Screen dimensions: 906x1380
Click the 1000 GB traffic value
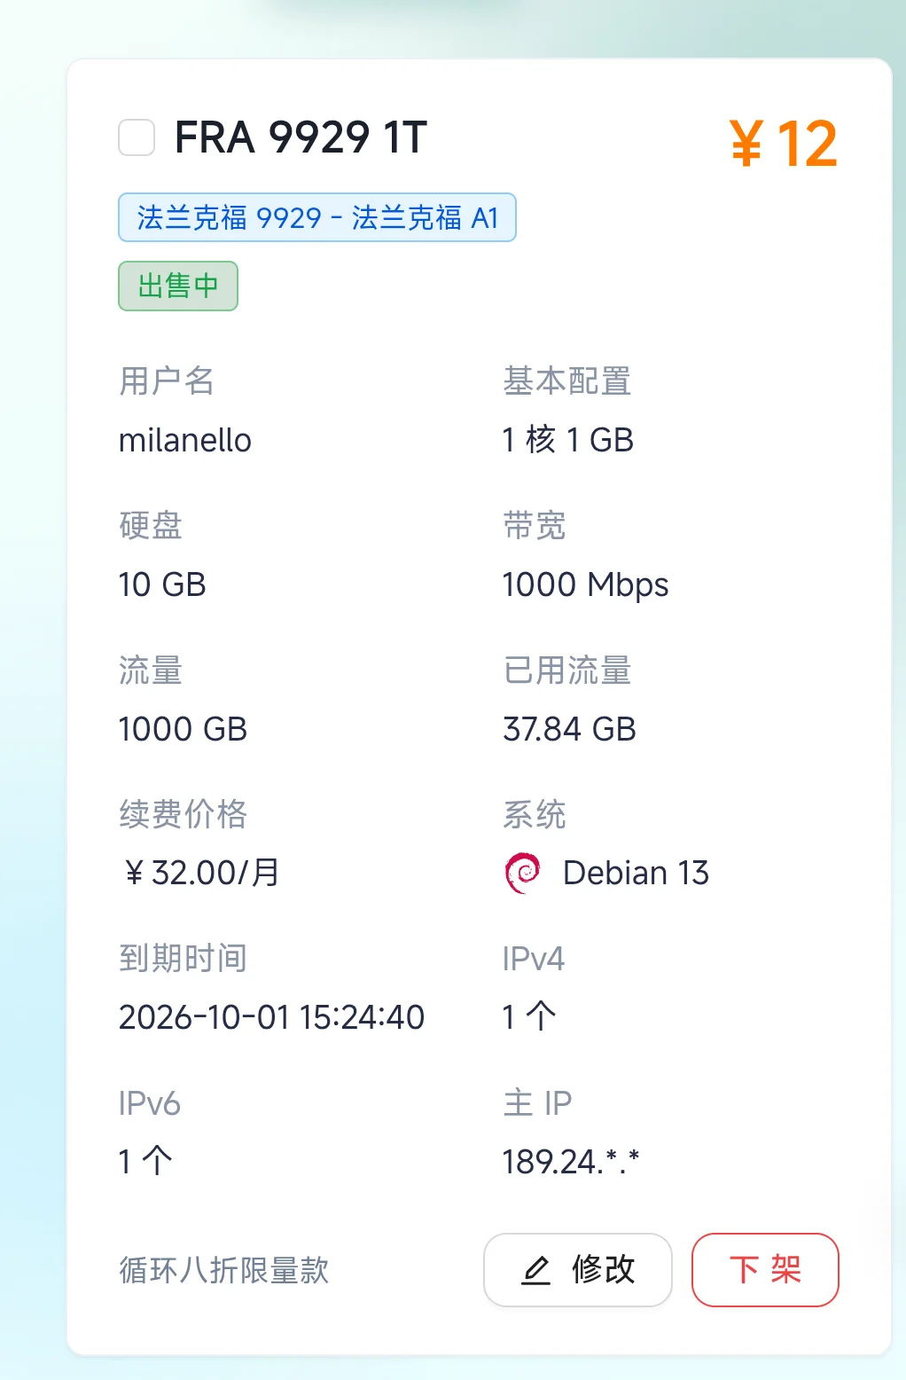(x=183, y=729)
